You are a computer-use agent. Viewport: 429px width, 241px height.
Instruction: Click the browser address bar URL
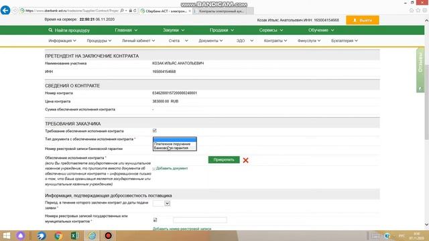click(x=72, y=11)
